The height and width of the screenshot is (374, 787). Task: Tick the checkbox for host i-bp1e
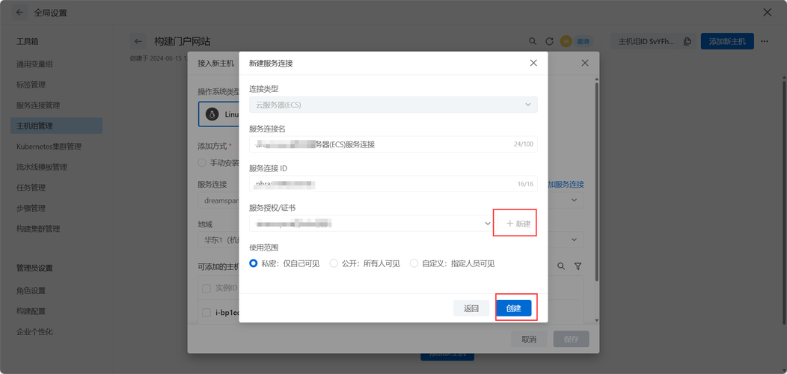[x=206, y=312]
